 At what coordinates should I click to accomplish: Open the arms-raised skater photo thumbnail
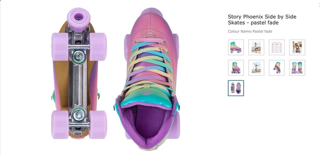pyautogui.click(x=256, y=68)
